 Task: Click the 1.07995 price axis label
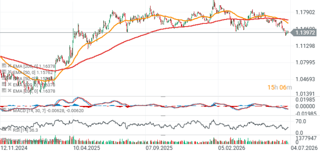(306, 62)
